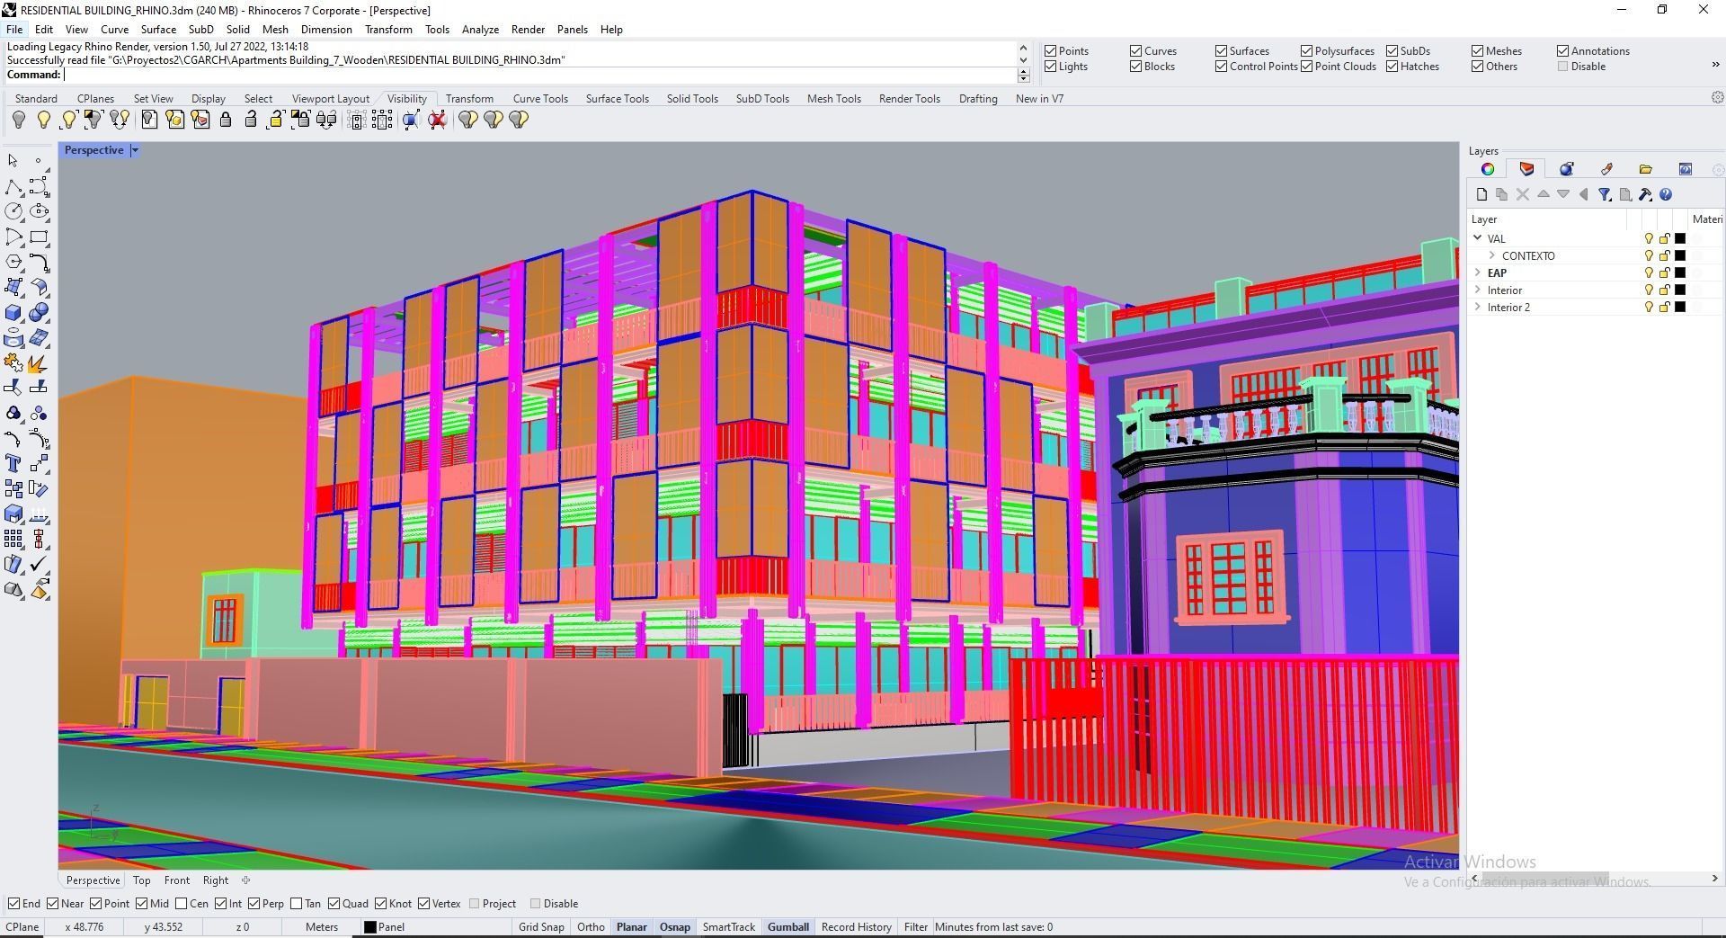Open the Rendering panel teapot tab
This screenshot has width=1726, height=938.
pyautogui.click(x=1567, y=169)
